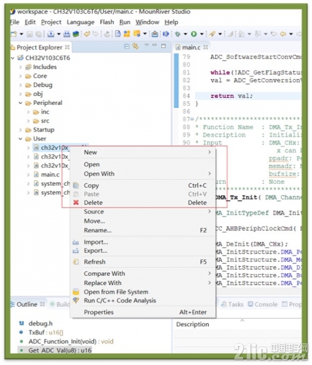This screenshot has height=365, width=312.
Task: Click the Save All toolbar icon
Action: (x=38, y=34)
